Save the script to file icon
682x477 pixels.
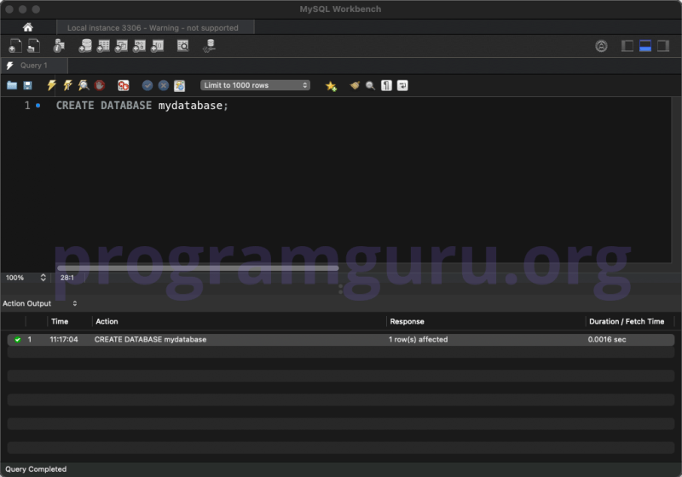[27, 85]
